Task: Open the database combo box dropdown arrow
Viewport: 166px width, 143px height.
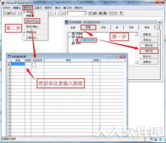Action: click(85, 13)
